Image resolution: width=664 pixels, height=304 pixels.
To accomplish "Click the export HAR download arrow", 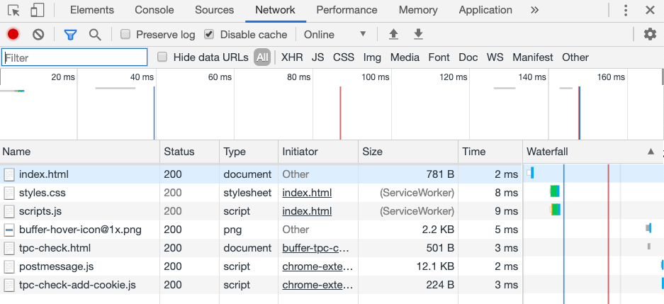I will click(x=418, y=35).
